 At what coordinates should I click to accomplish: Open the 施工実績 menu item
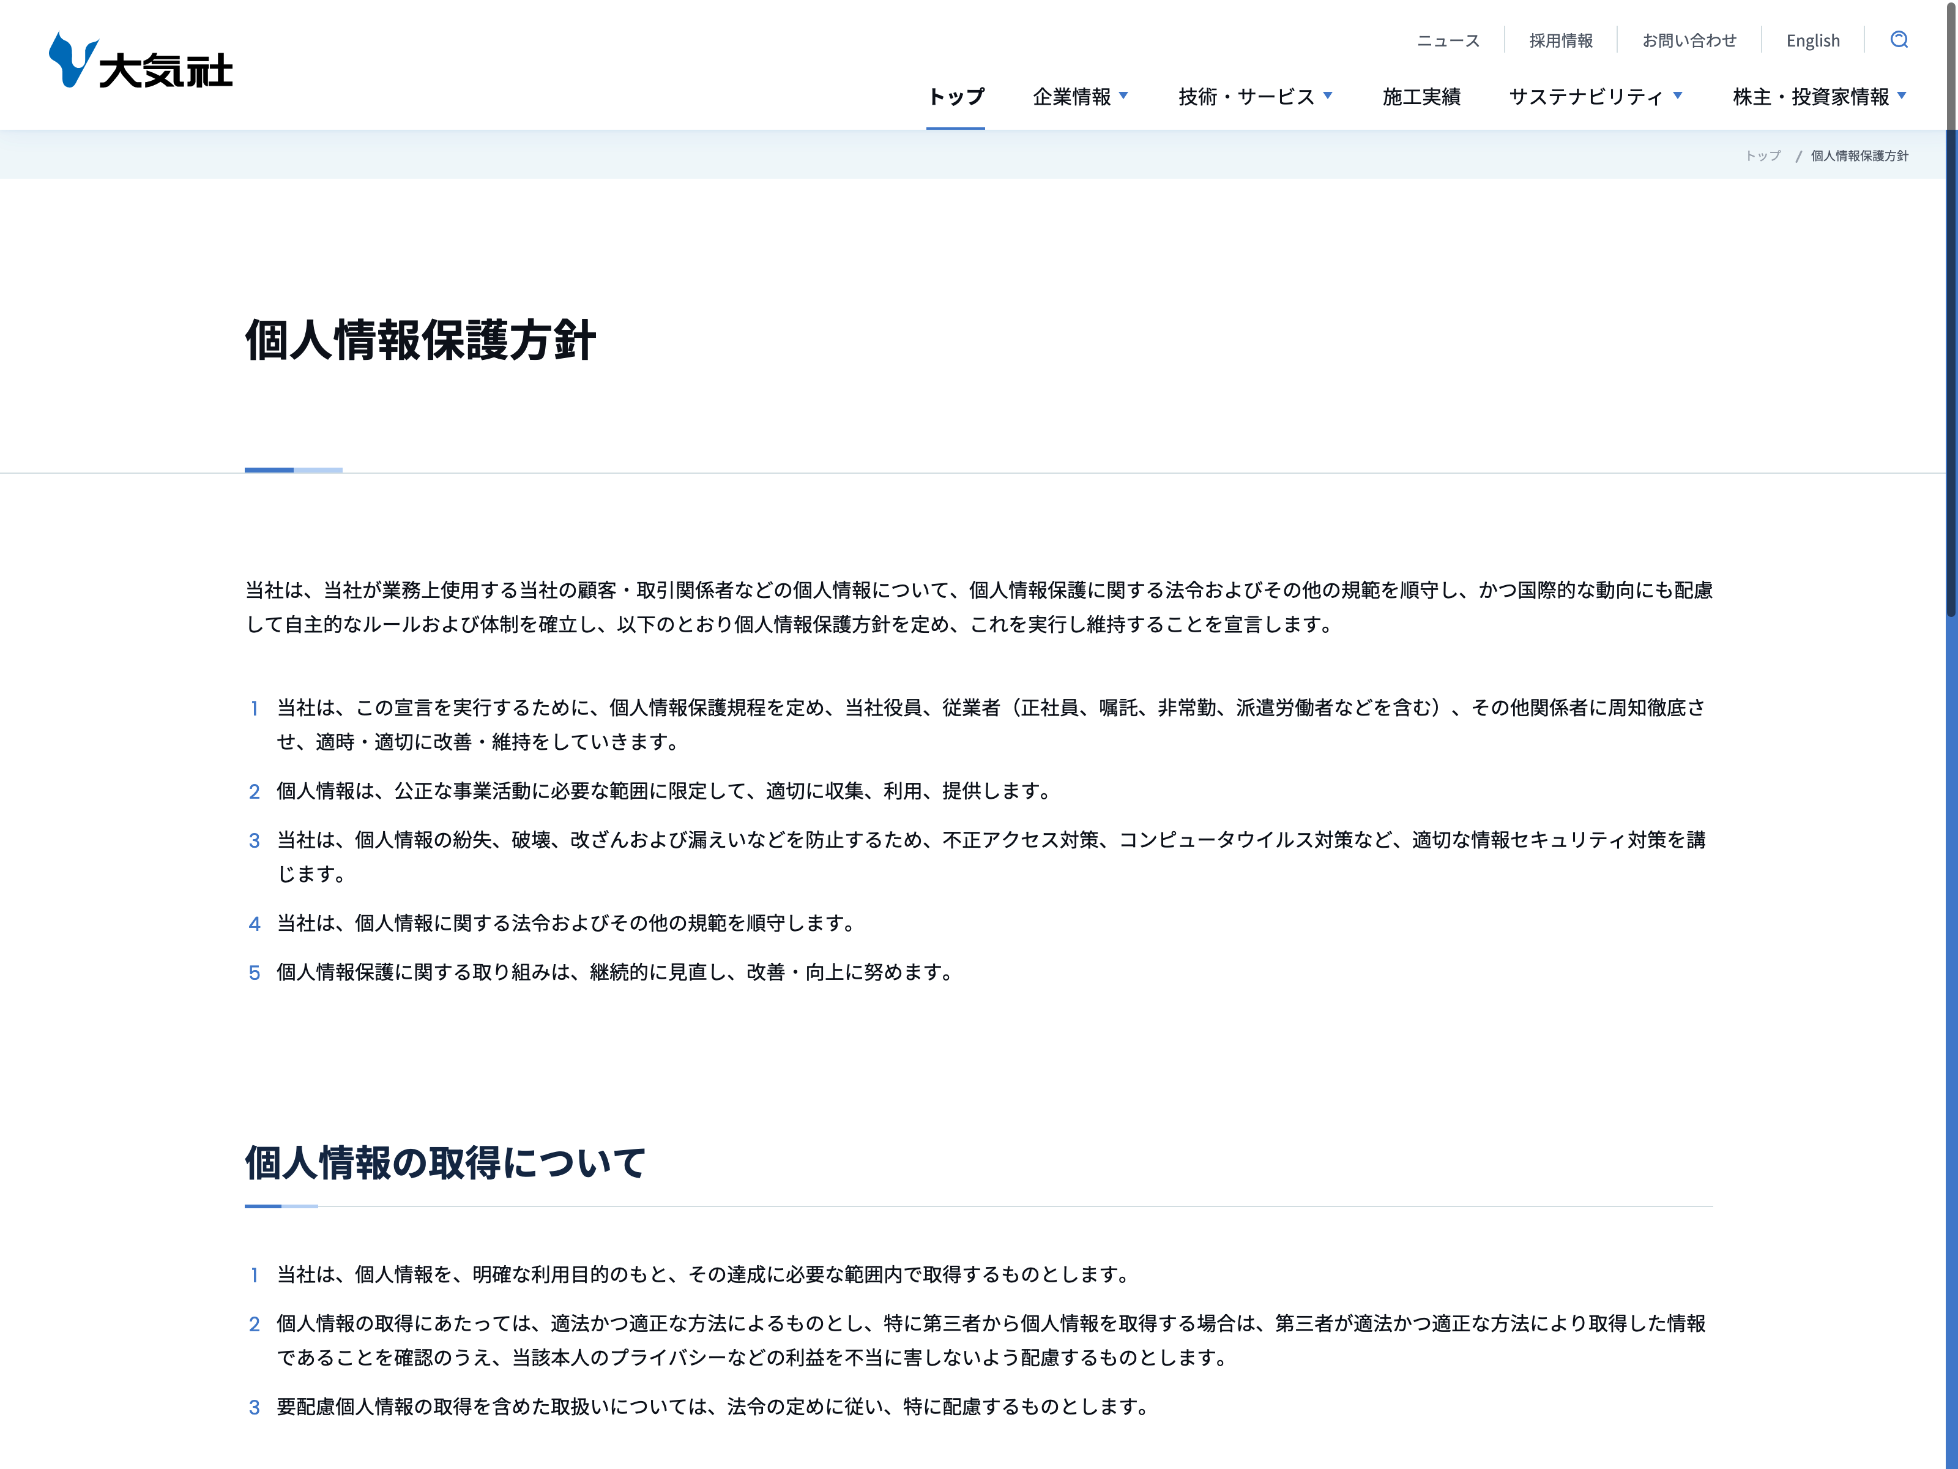click(x=1421, y=97)
